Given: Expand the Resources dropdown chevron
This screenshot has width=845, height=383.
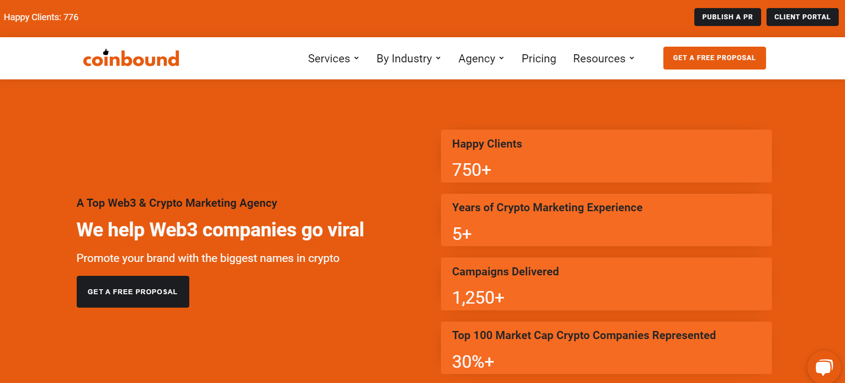Looking at the screenshot, I should 632,58.
